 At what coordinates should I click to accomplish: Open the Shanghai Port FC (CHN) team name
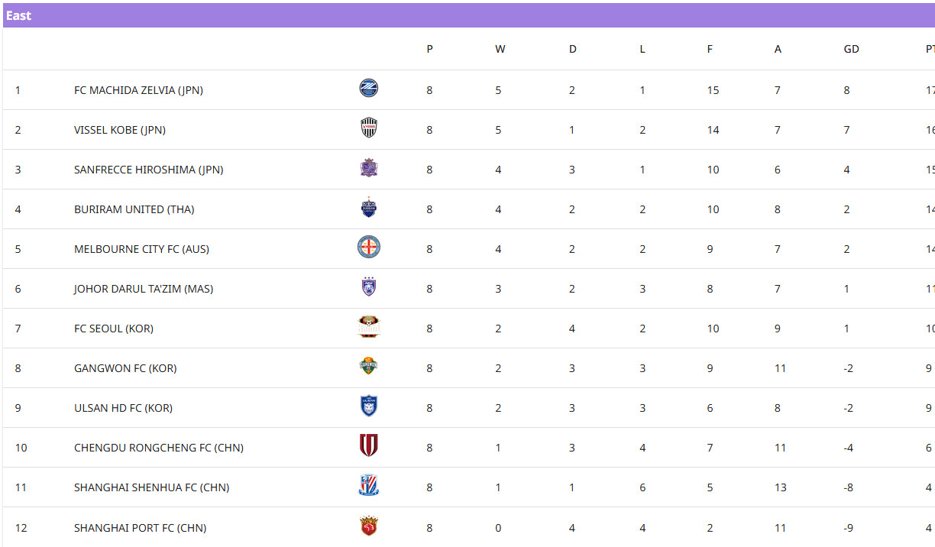pyautogui.click(x=140, y=528)
